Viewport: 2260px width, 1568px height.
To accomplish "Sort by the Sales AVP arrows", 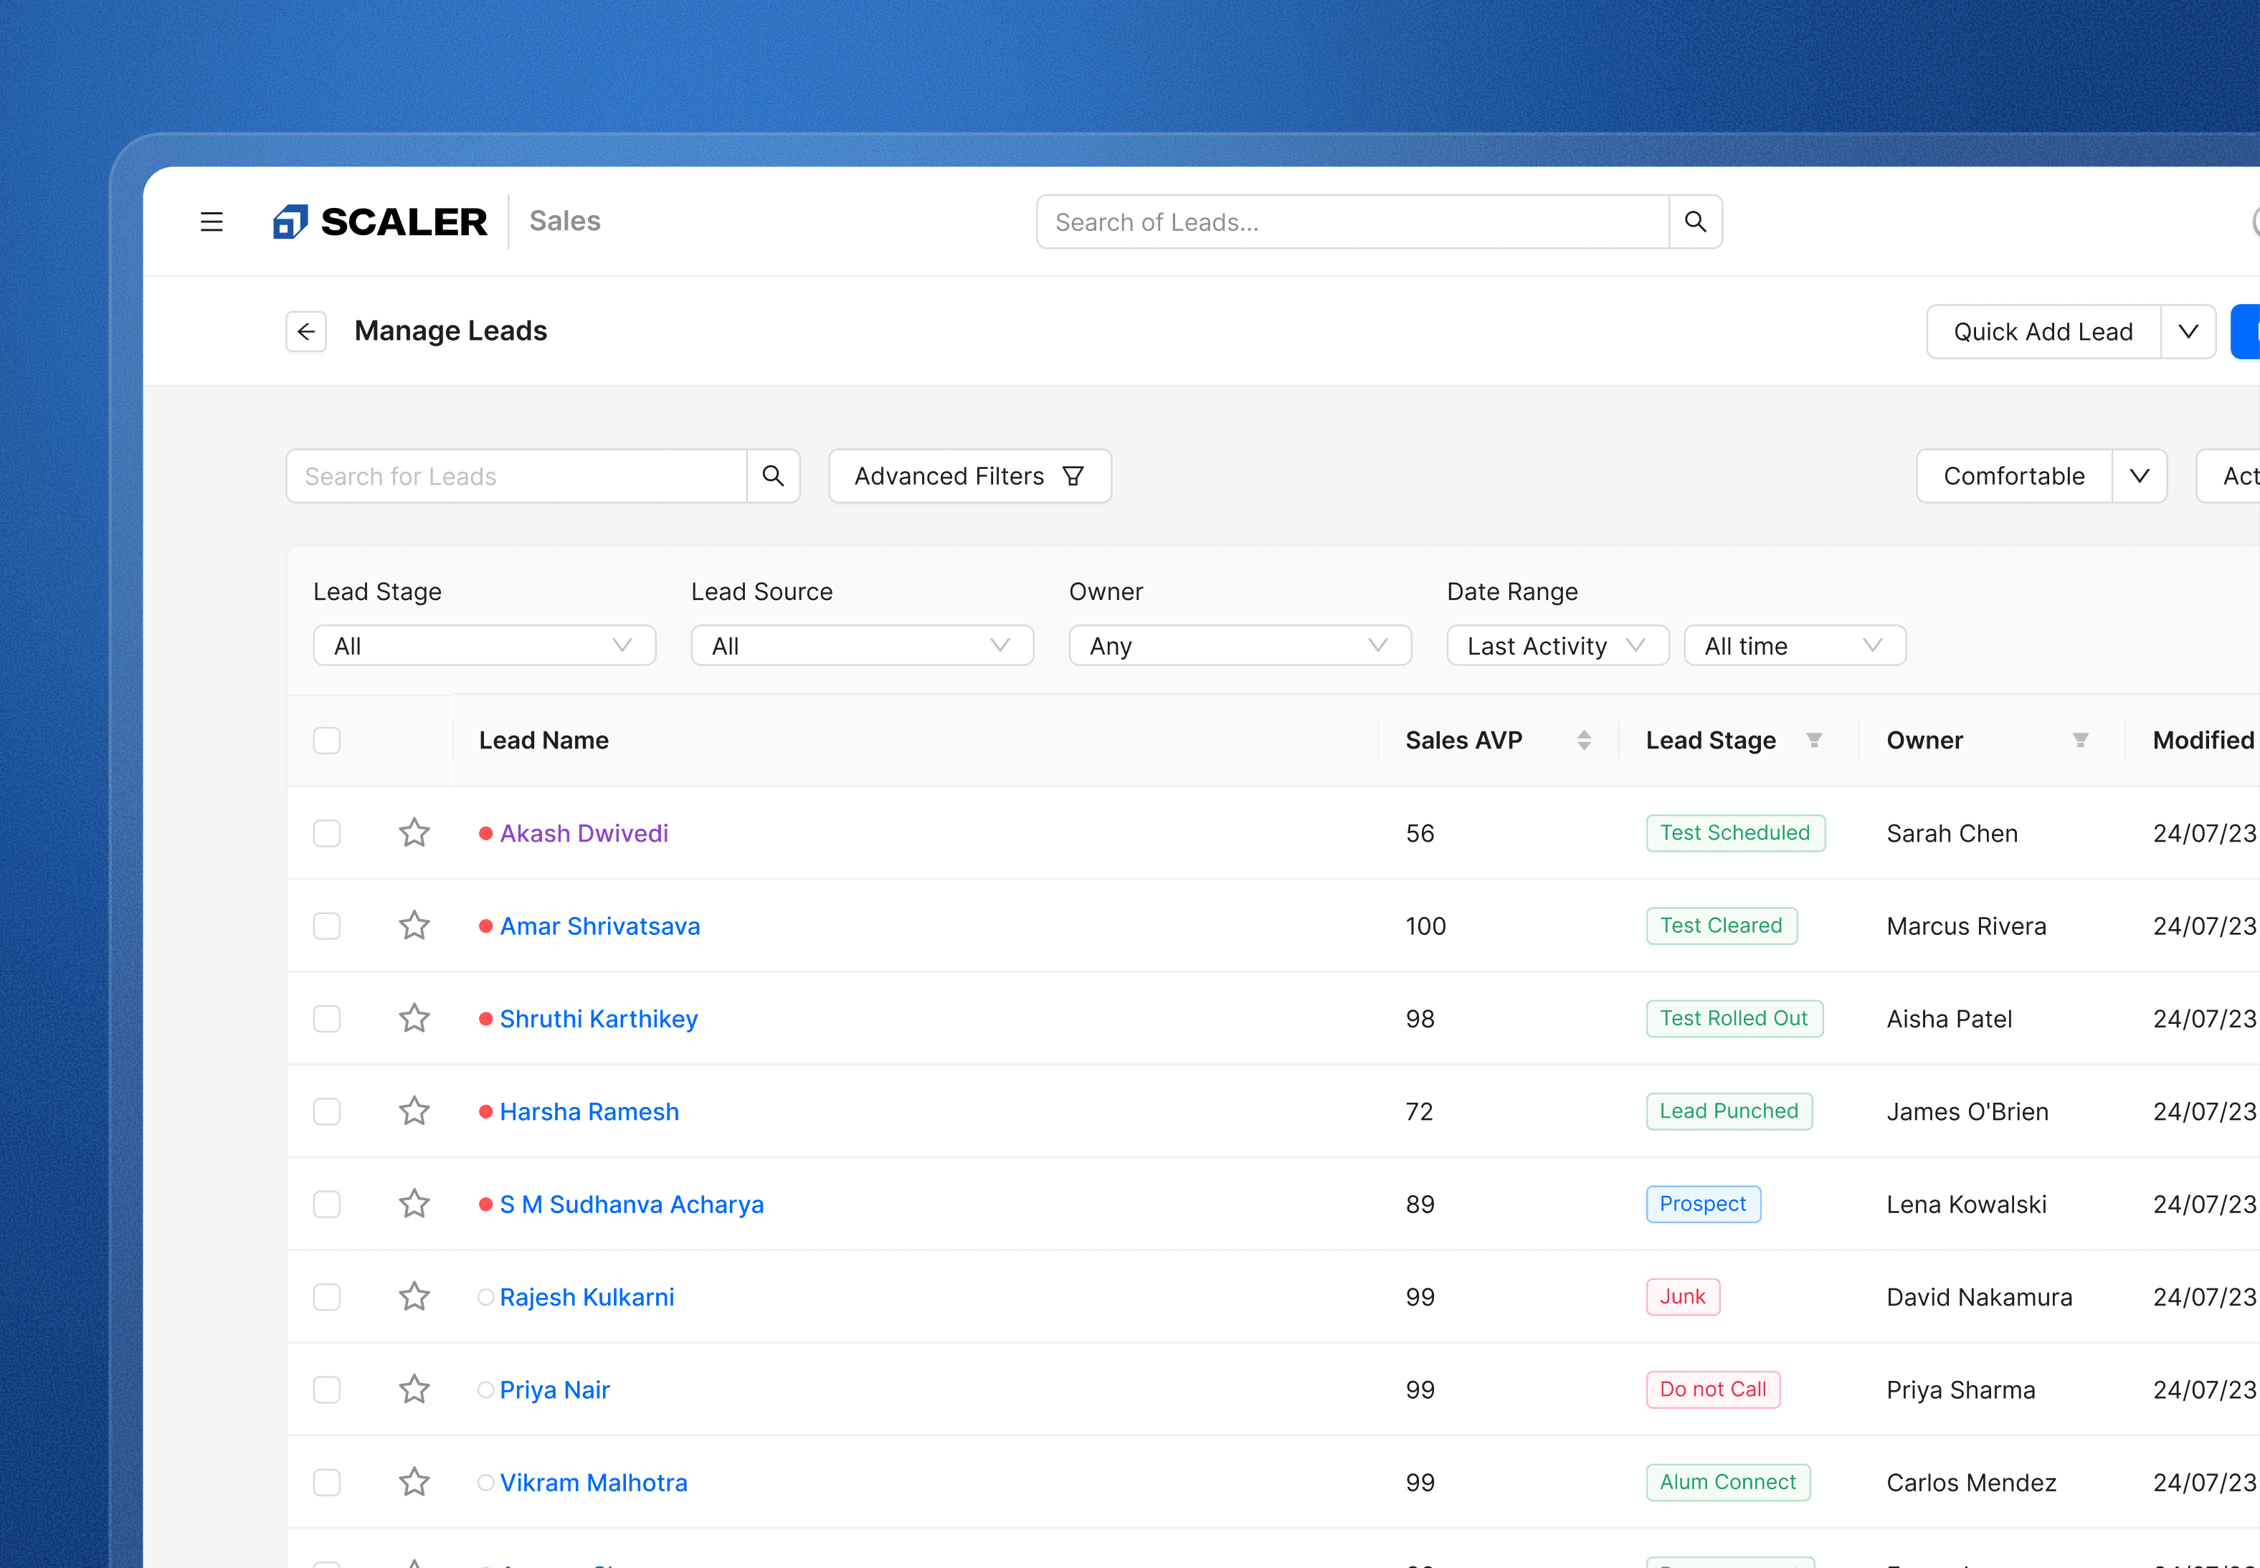I will click(x=1584, y=740).
